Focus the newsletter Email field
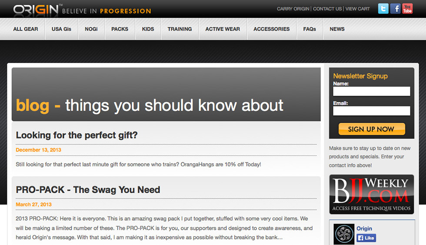426x245 pixels. pyautogui.click(x=371, y=111)
